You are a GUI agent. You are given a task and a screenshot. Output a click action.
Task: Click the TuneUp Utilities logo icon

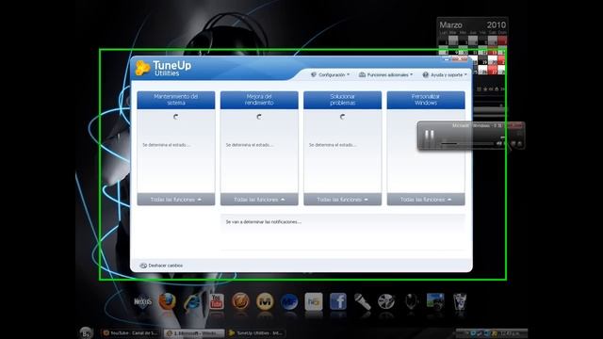click(x=142, y=68)
